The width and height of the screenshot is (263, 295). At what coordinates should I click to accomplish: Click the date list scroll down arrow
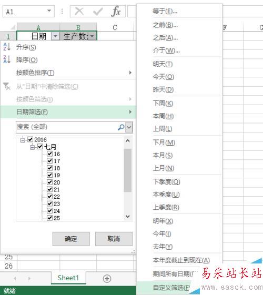point(127,216)
